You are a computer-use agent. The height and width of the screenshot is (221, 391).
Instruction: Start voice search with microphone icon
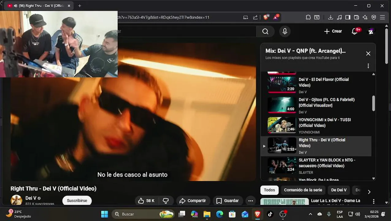[285, 31]
